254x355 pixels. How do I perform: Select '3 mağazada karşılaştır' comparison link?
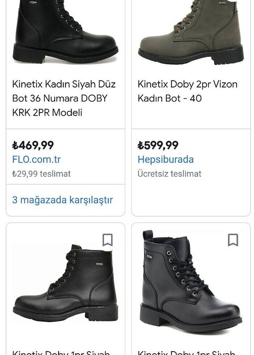coord(62,200)
